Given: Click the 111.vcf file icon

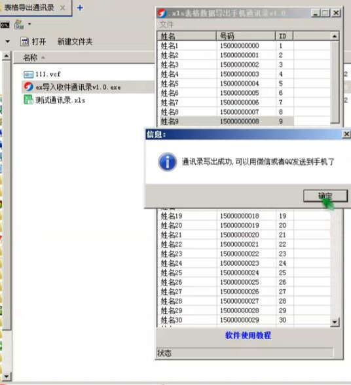Looking at the screenshot, I should pyautogui.click(x=28, y=74).
